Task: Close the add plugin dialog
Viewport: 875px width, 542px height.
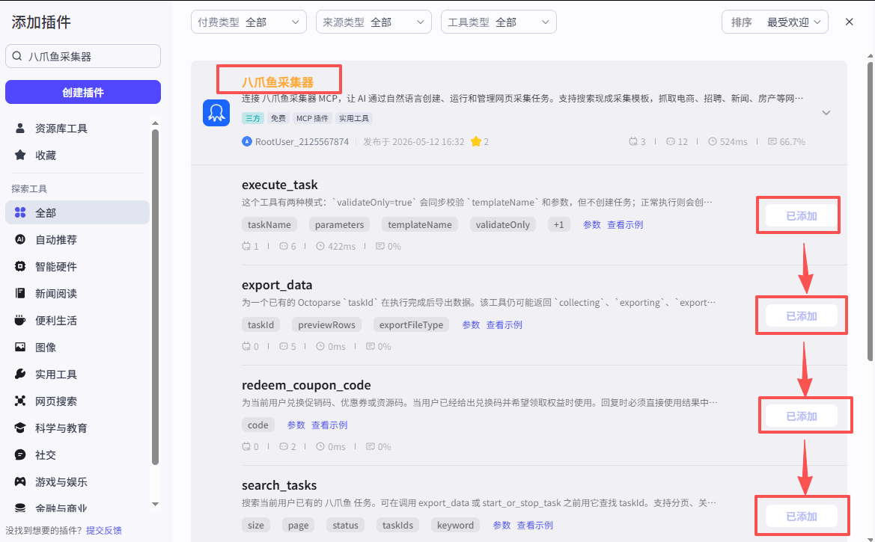Action: [850, 22]
